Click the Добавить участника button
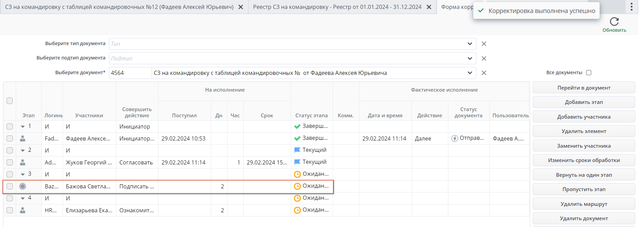 pos(584,117)
